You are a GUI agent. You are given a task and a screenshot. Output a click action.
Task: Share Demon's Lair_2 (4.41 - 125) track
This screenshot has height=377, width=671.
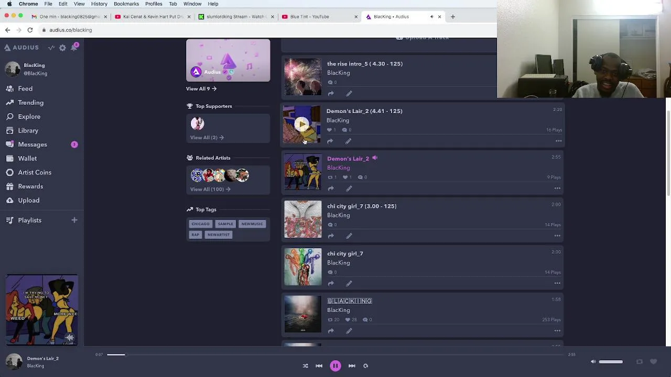point(330,141)
